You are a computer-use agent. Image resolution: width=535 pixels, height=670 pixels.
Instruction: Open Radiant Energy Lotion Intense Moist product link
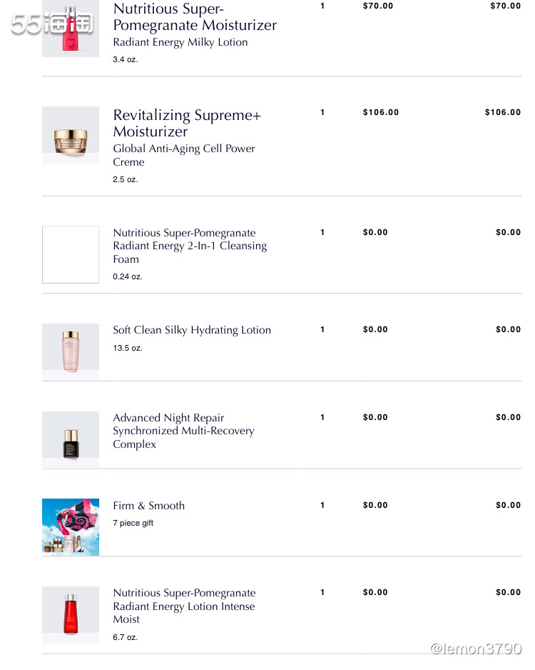(184, 606)
